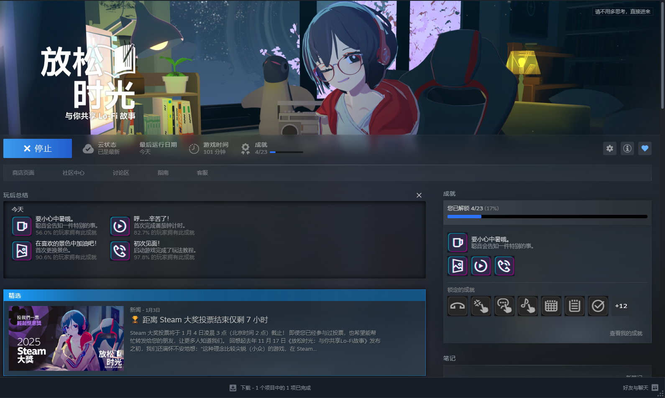665x398 pixels.
Task: Click the 锁定的成就 locked achievements label
Action: tap(461, 290)
